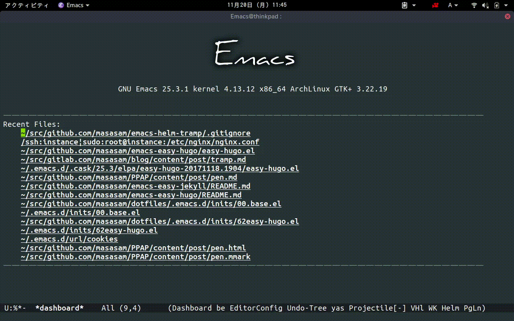Viewport: 514px width, 321px height.
Task: Expand the system menu arrow beside battery
Action: click(x=506, y=5)
